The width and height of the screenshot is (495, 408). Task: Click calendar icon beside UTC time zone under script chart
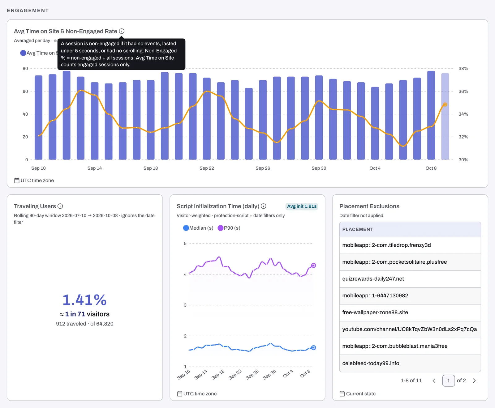(x=179, y=394)
